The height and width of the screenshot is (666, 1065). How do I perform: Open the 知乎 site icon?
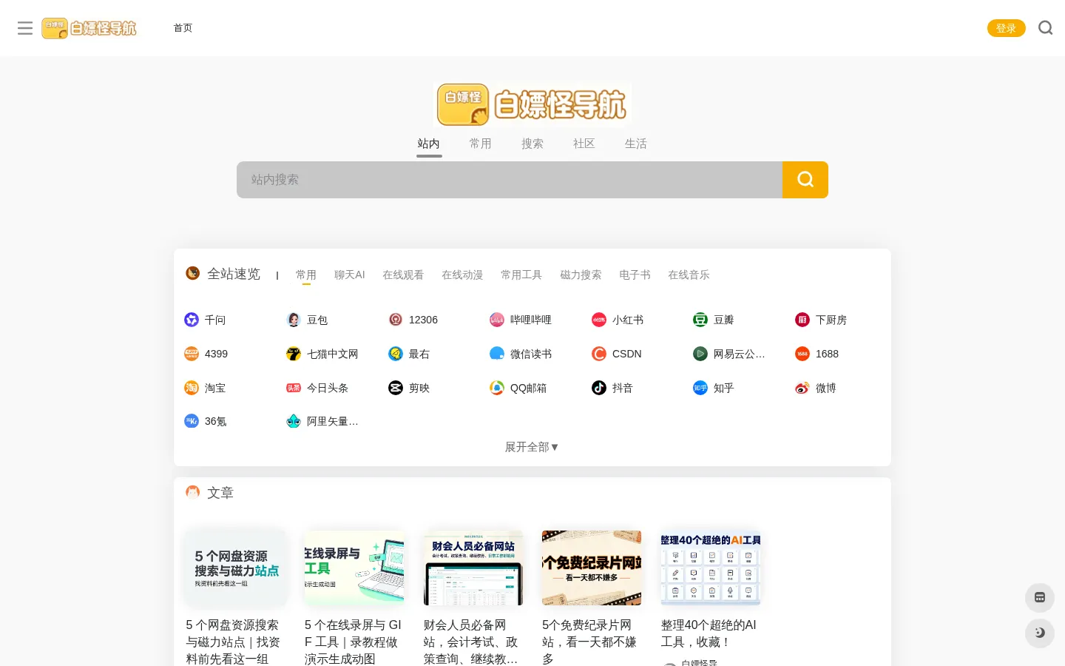pyautogui.click(x=700, y=388)
